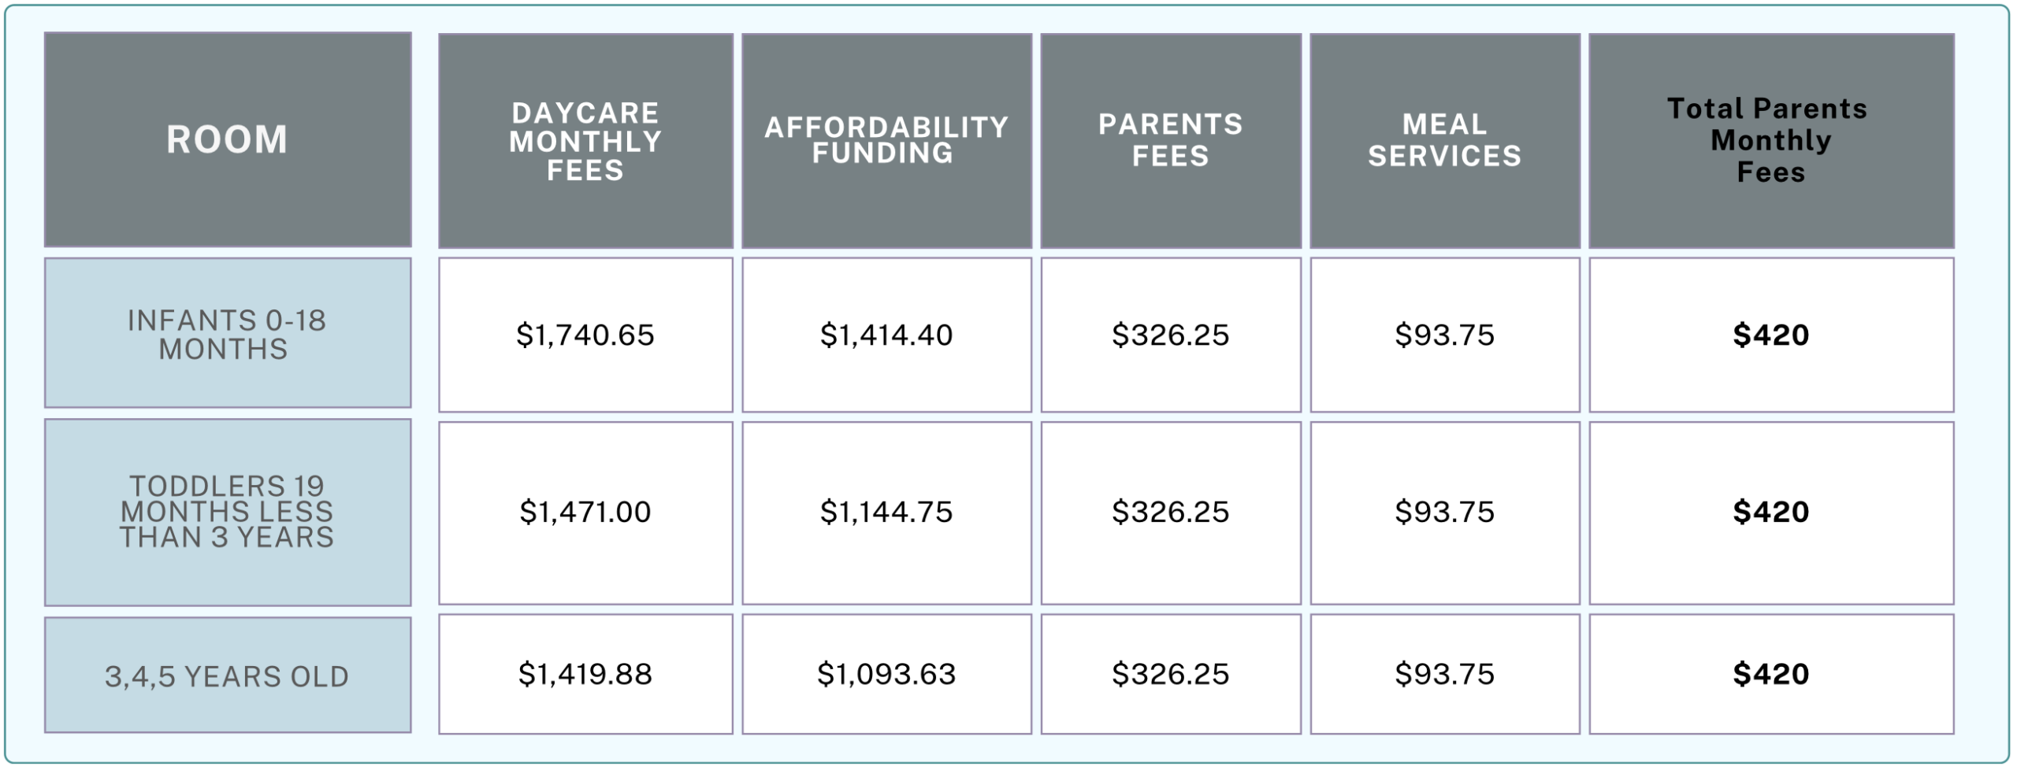2017x770 pixels.
Task: Select the infants row $420 total
Action: coord(1770,335)
